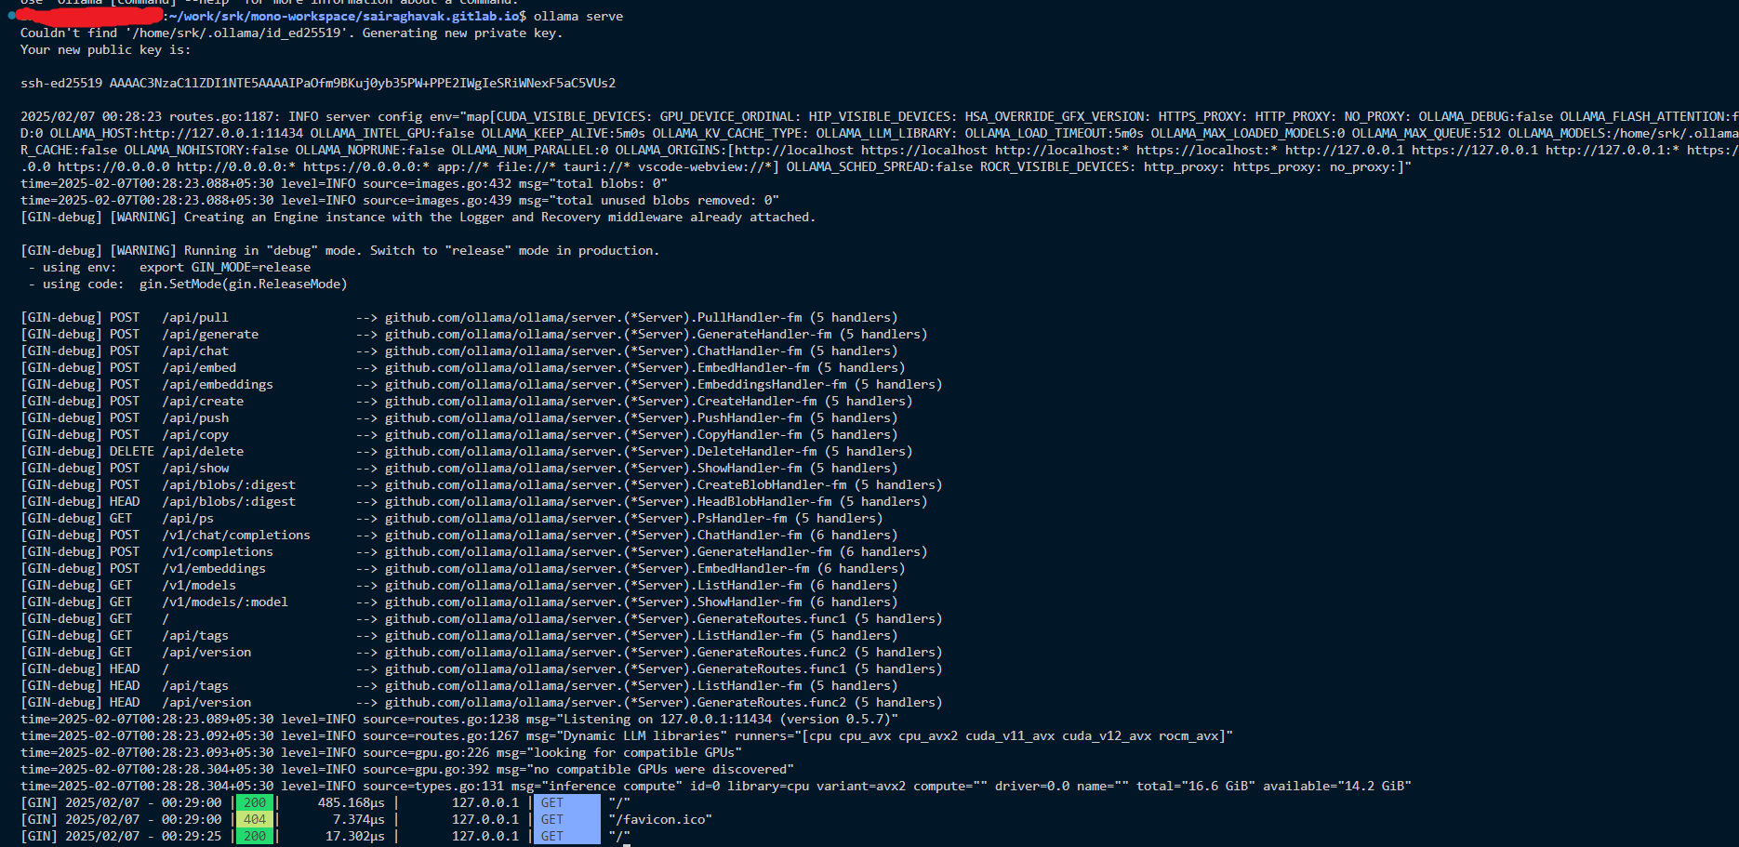Click the yellow 404 status badge

coord(255,819)
